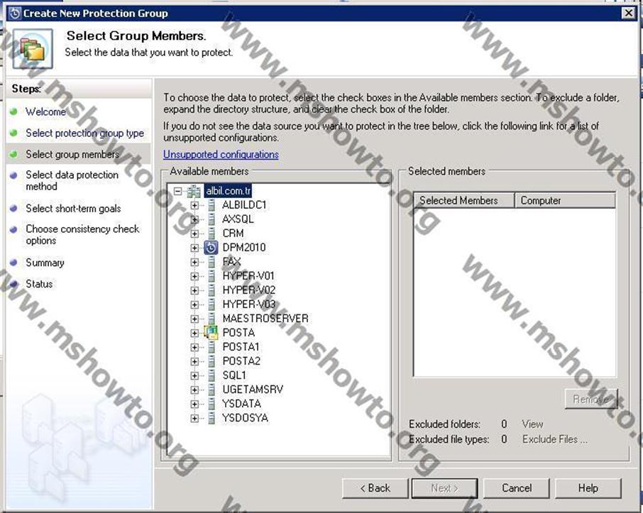Image resolution: width=643 pixels, height=513 pixels.
Task: Click the DPM2010 clock server icon
Action: 211,248
